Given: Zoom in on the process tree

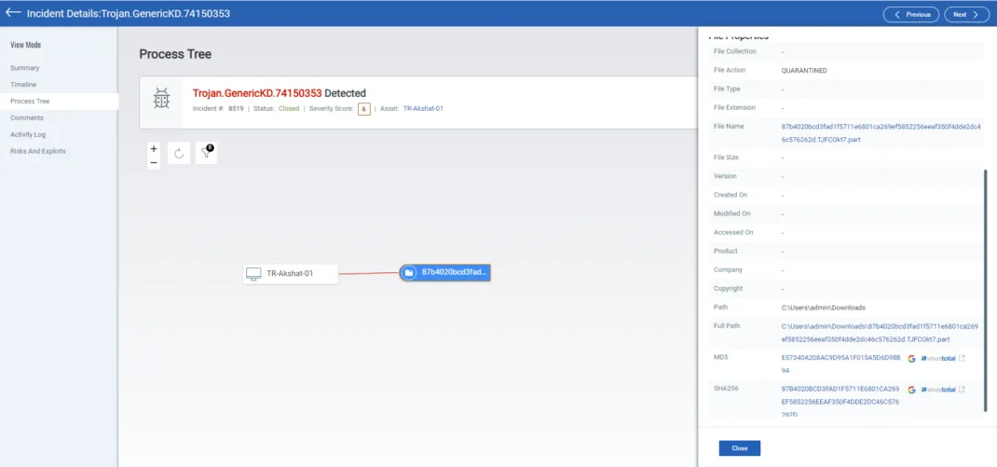Looking at the screenshot, I should pyautogui.click(x=154, y=148).
